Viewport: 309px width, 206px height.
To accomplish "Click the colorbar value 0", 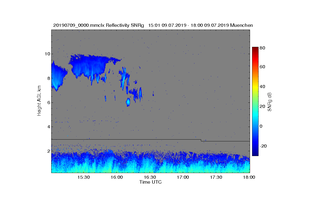I will pyautogui.click(x=261, y=126).
